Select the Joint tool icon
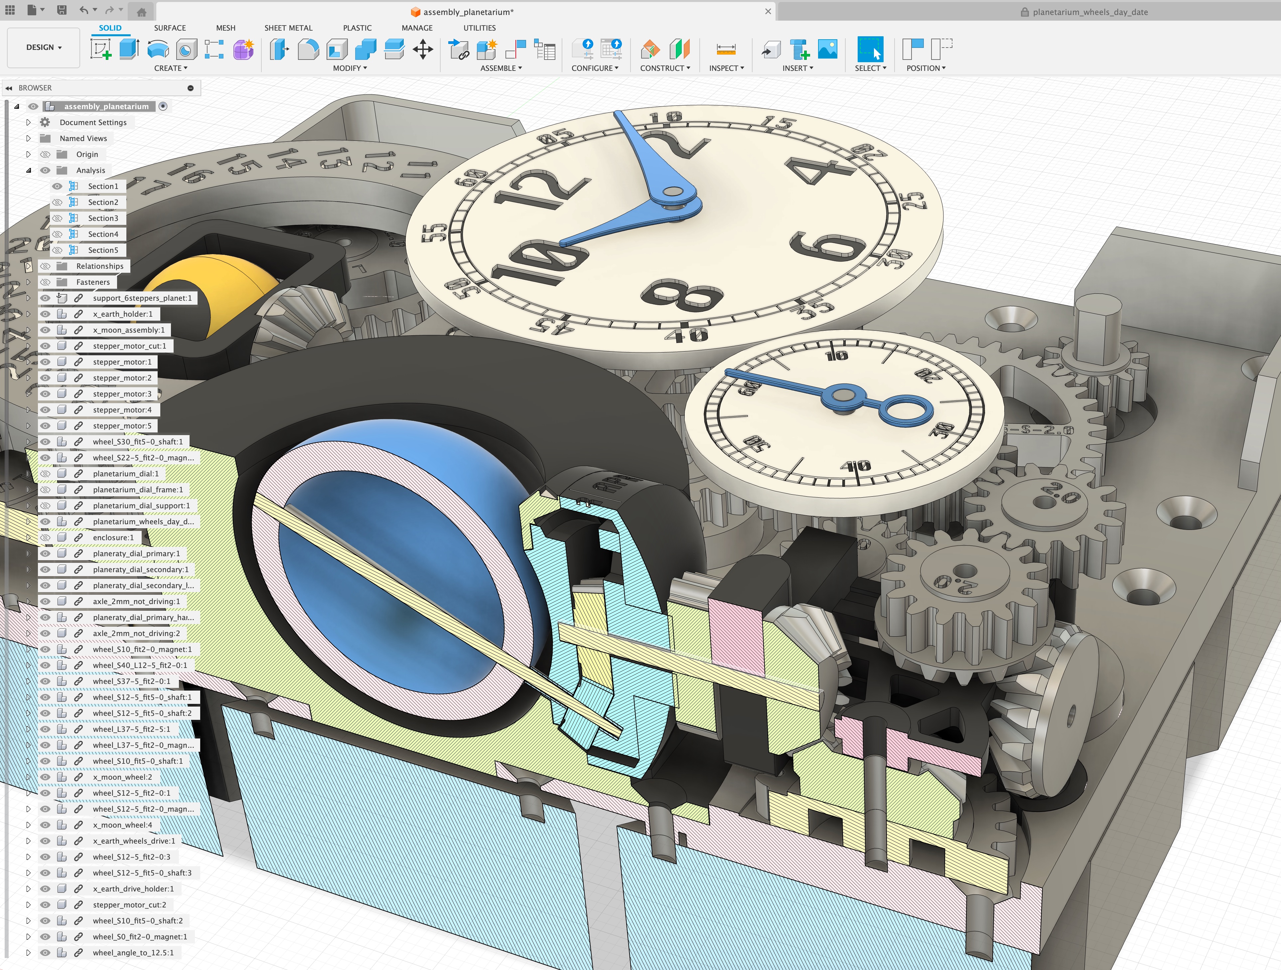The image size is (1281, 970). [x=515, y=50]
